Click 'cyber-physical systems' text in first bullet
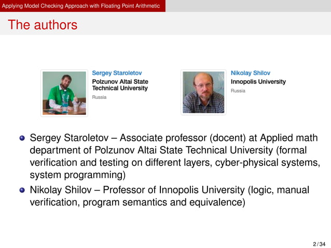The image size is (331, 248). [268, 163]
